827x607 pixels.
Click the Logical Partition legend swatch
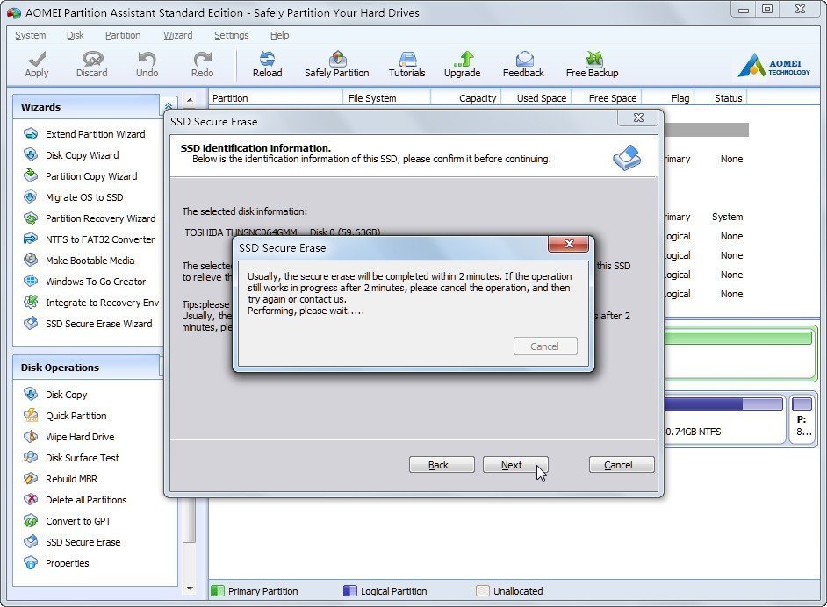pyautogui.click(x=349, y=590)
